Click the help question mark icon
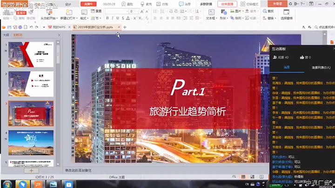The image size is (335, 188). click(x=301, y=4)
